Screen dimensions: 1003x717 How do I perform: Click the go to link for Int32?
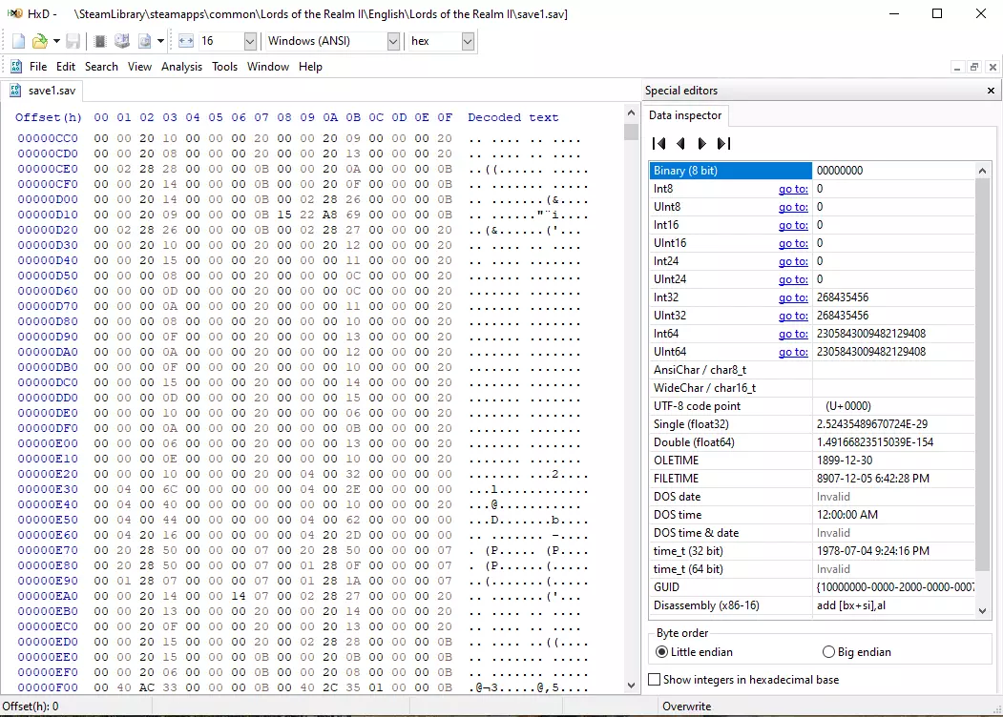point(792,297)
